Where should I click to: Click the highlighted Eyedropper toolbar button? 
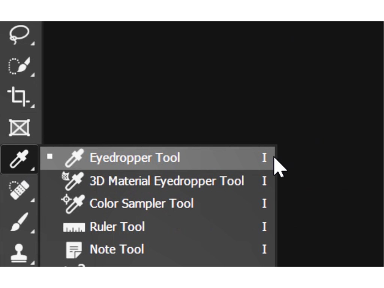click(x=19, y=159)
